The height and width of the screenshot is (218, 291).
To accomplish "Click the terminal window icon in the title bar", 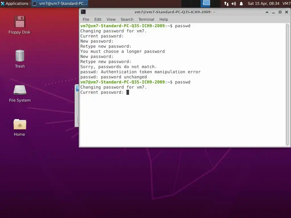I will [83, 12].
